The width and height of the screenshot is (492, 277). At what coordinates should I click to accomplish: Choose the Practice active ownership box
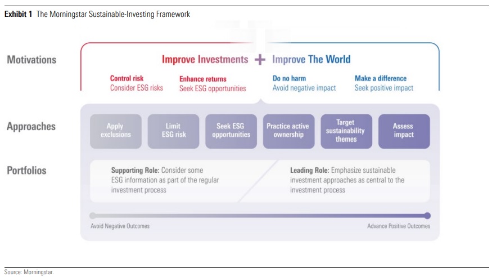(288, 131)
